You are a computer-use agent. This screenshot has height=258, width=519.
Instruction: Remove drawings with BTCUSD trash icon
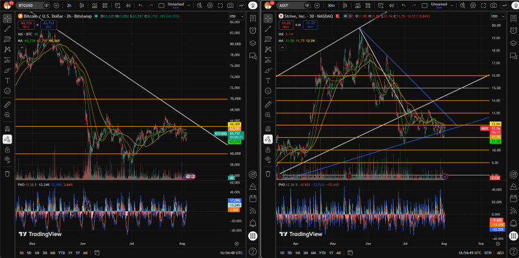coord(7,174)
